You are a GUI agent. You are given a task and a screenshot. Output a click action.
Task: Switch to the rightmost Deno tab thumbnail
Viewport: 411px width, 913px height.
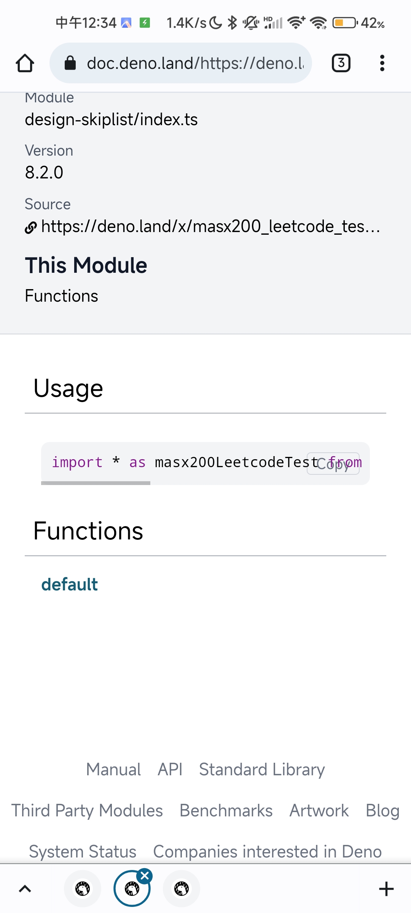(x=181, y=888)
